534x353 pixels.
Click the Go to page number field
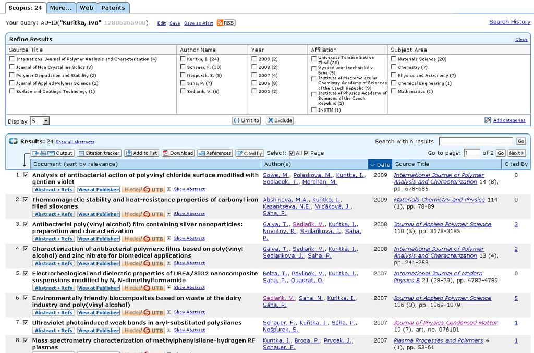click(x=471, y=153)
